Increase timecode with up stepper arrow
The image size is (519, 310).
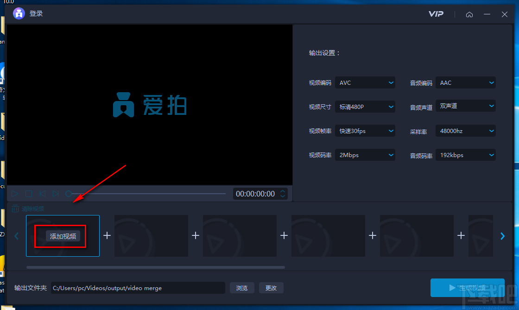pos(283,191)
